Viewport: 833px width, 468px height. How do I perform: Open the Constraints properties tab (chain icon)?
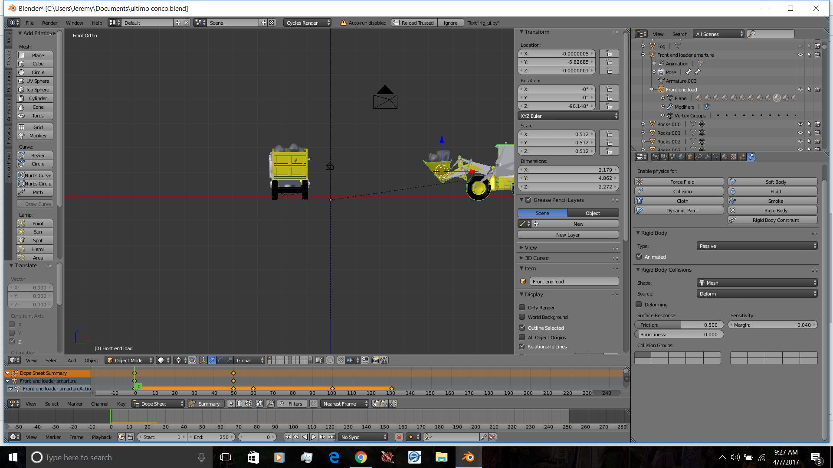[x=699, y=157]
